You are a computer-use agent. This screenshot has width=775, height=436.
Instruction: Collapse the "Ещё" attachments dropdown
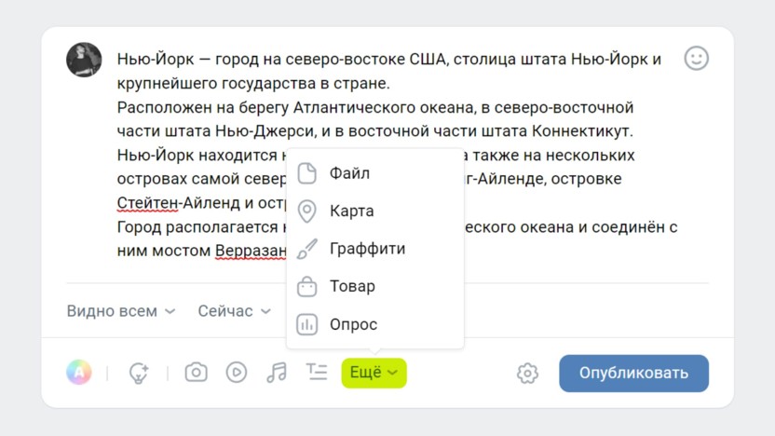[x=374, y=373]
